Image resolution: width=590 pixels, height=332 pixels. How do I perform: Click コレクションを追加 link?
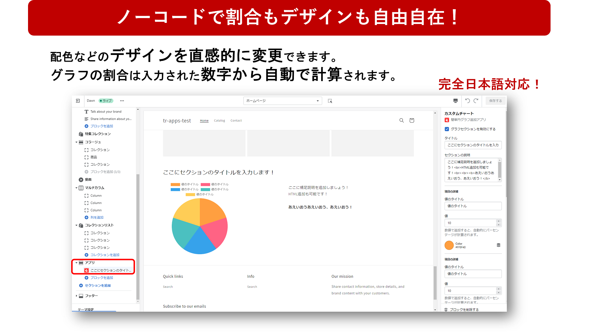(105, 255)
